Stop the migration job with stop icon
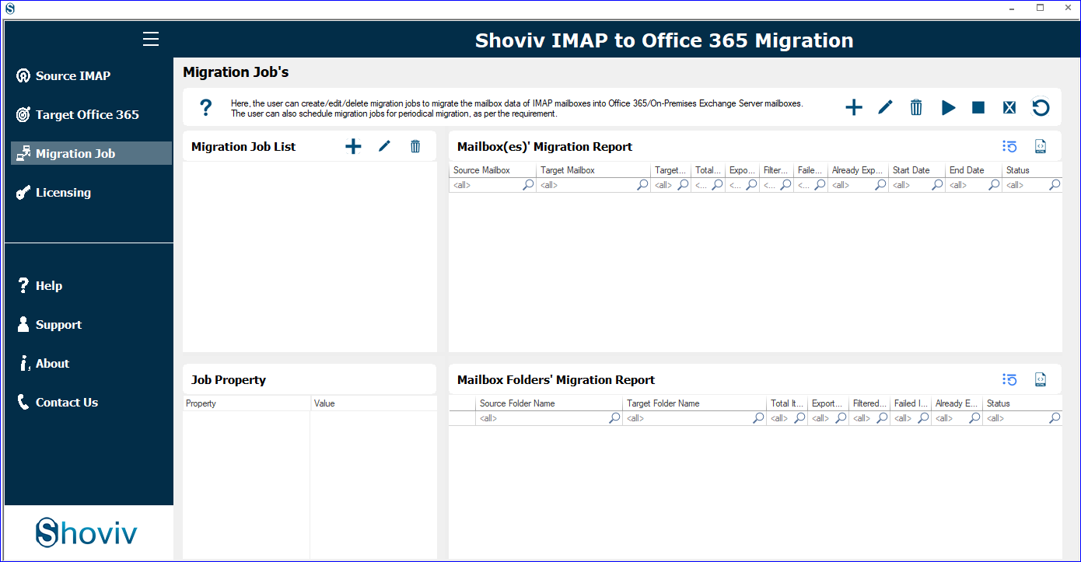The image size is (1081, 562). pyautogui.click(x=978, y=107)
